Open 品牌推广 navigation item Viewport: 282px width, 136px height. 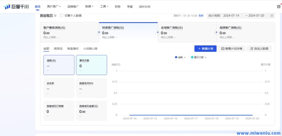point(73,7)
